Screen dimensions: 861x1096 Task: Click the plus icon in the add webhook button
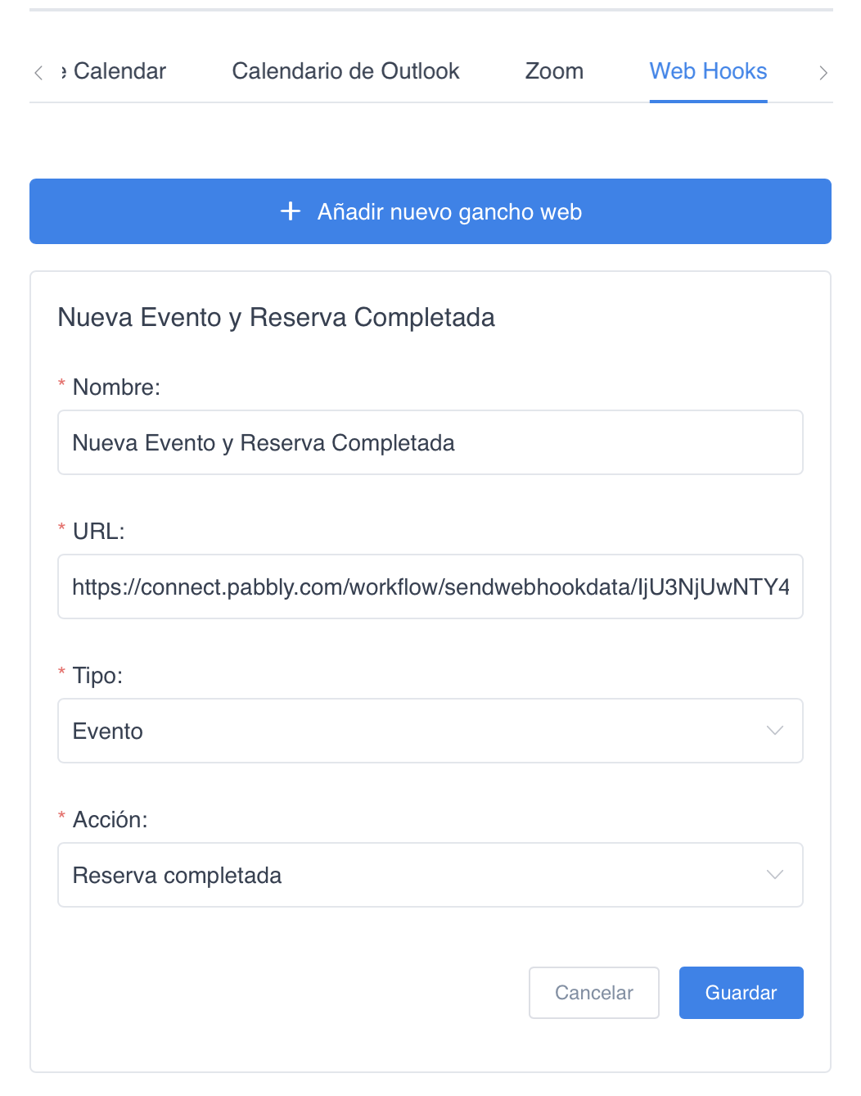pyautogui.click(x=291, y=211)
